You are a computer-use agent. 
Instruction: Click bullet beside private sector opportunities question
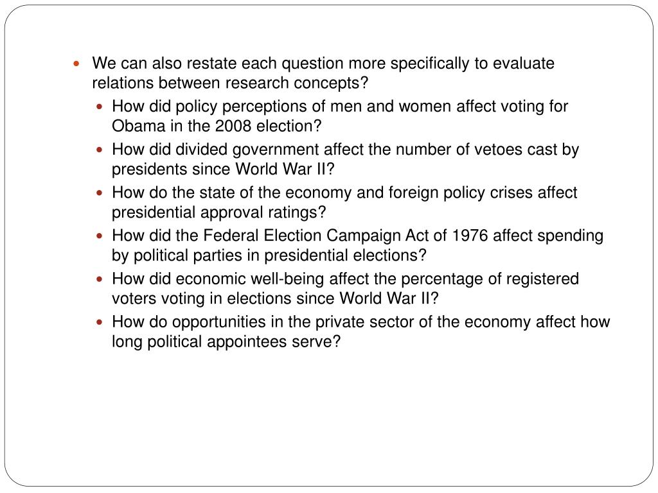click(100, 322)
